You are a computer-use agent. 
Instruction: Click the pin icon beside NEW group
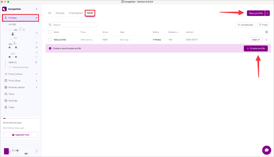[36, 62]
